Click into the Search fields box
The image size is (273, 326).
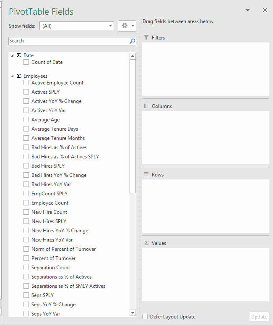67,41
